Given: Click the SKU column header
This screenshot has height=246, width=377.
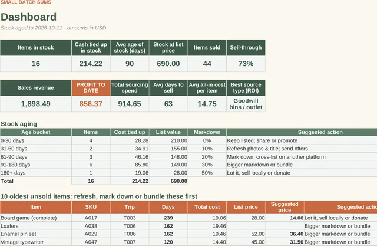Looking at the screenshot, I should point(91,207).
